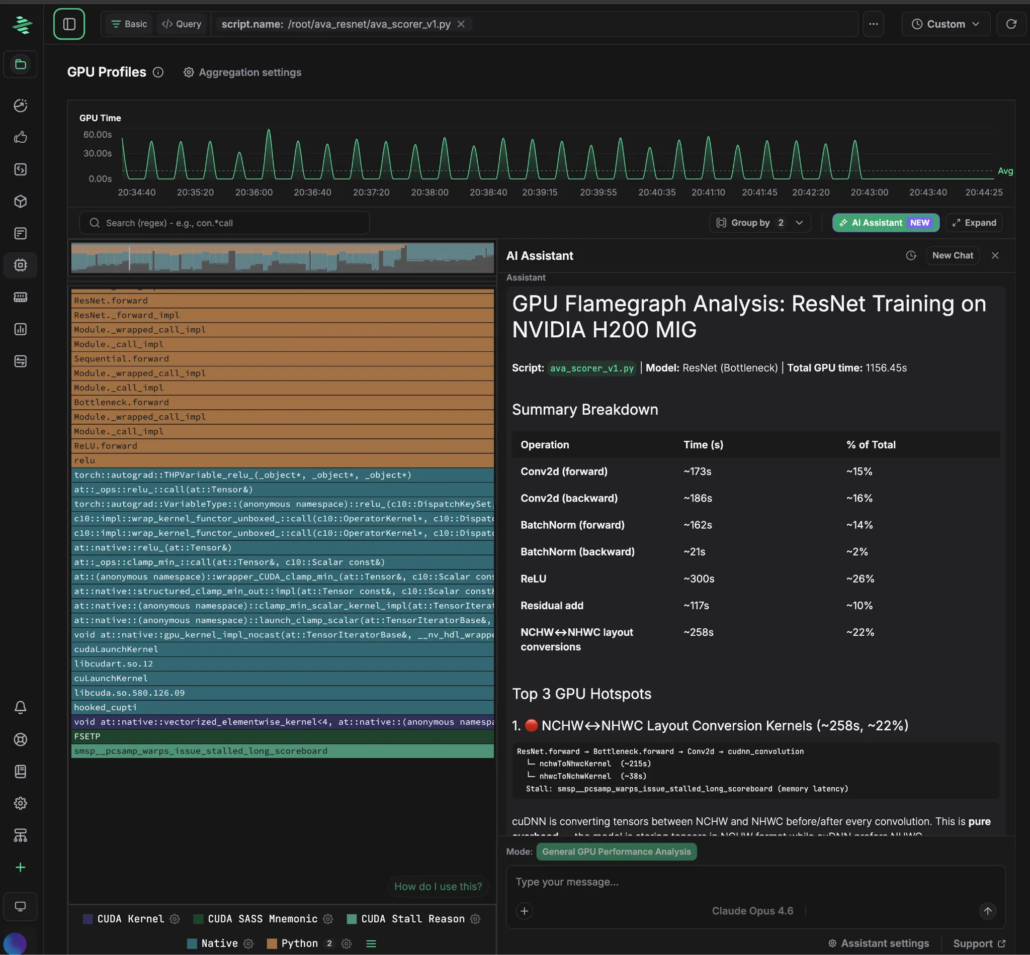The image size is (1030, 955).
Task: Open the GPU chip sidebar icon
Action: 21,265
